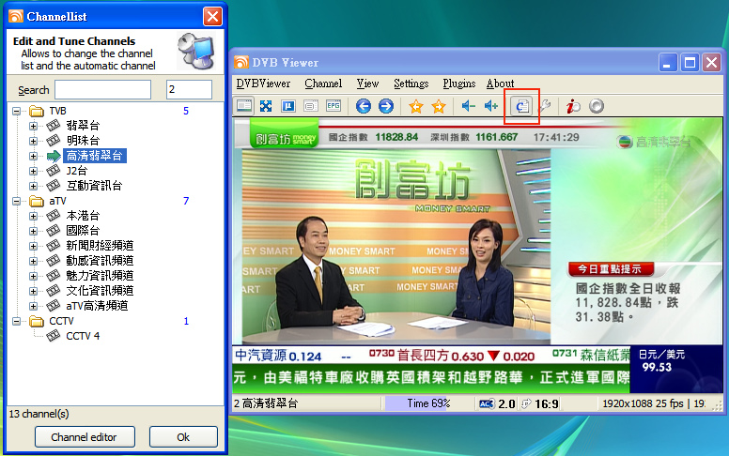729x456 pixels.
Task: Click the fullscreen toolbar icon
Action: click(267, 106)
